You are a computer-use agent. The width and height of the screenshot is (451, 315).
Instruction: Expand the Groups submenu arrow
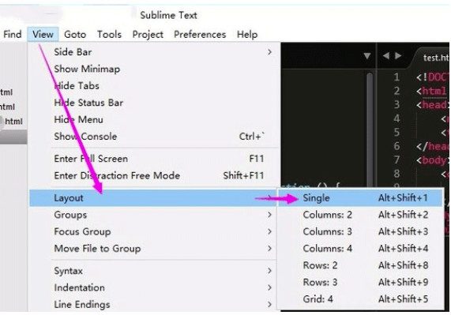coord(269,215)
